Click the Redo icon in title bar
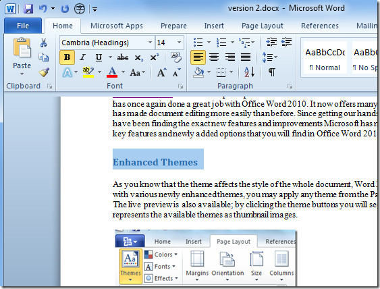The width and height of the screenshot is (380, 289). pyautogui.click(x=65, y=9)
